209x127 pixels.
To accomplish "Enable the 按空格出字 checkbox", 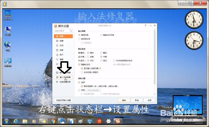I will (x=79, y=39).
